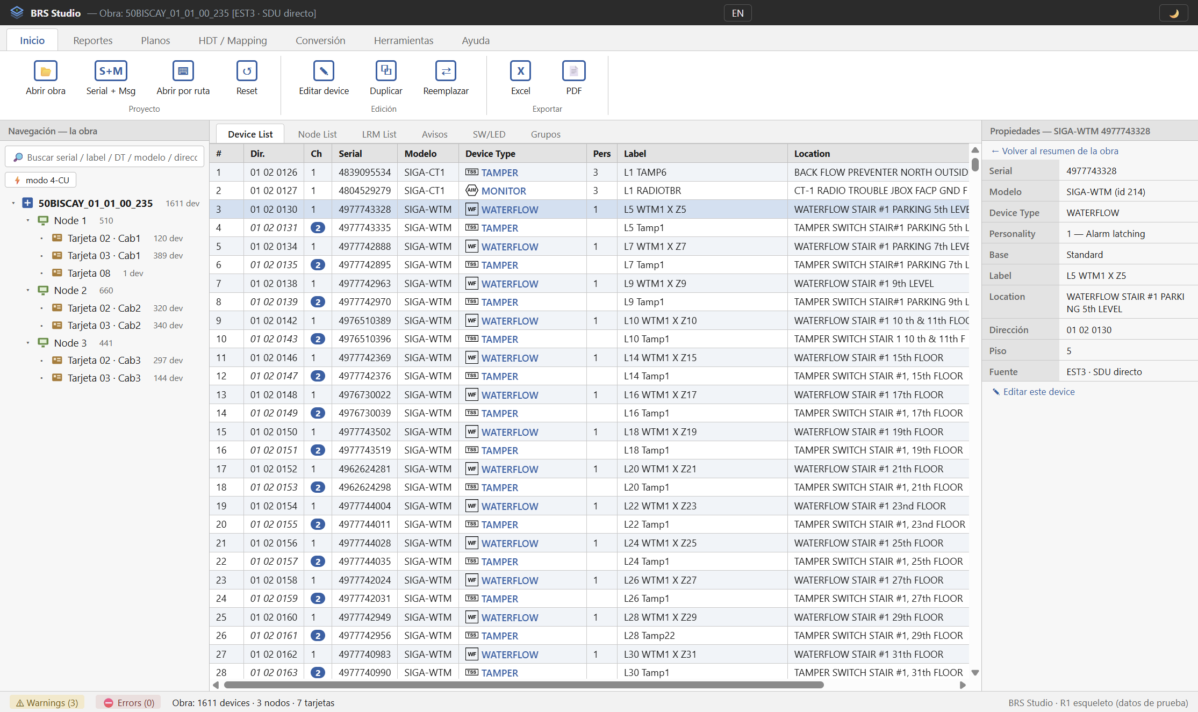The width and height of the screenshot is (1198, 712).
Task: Click the Editar device pencil icon
Action: 324,71
